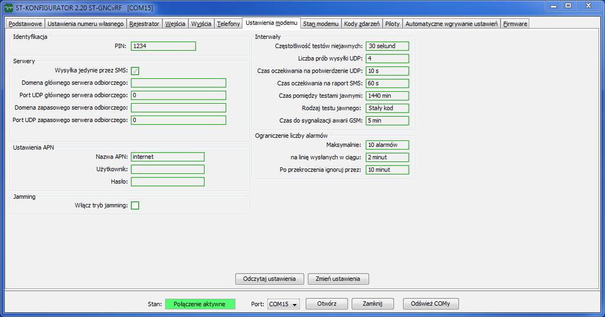
Task: Enable 'Włącz tryb jamming' checkbox
Action: (135, 206)
